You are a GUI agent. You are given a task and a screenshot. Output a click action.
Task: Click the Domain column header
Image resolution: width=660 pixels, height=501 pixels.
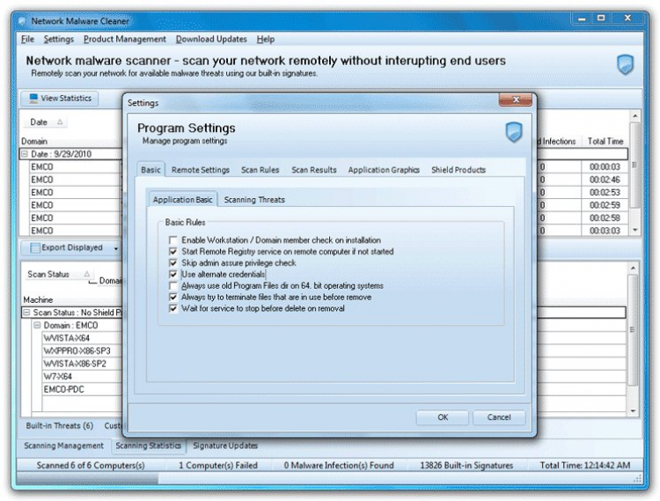(x=70, y=142)
